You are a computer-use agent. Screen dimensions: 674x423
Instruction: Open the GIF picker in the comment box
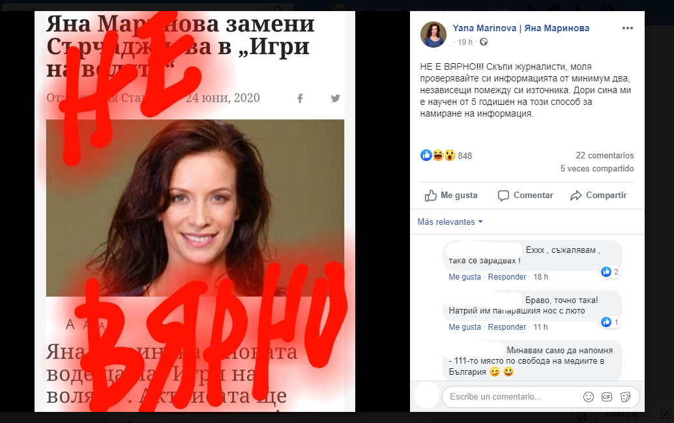(x=606, y=397)
